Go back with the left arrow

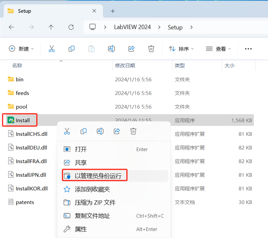click(x=11, y=27)
